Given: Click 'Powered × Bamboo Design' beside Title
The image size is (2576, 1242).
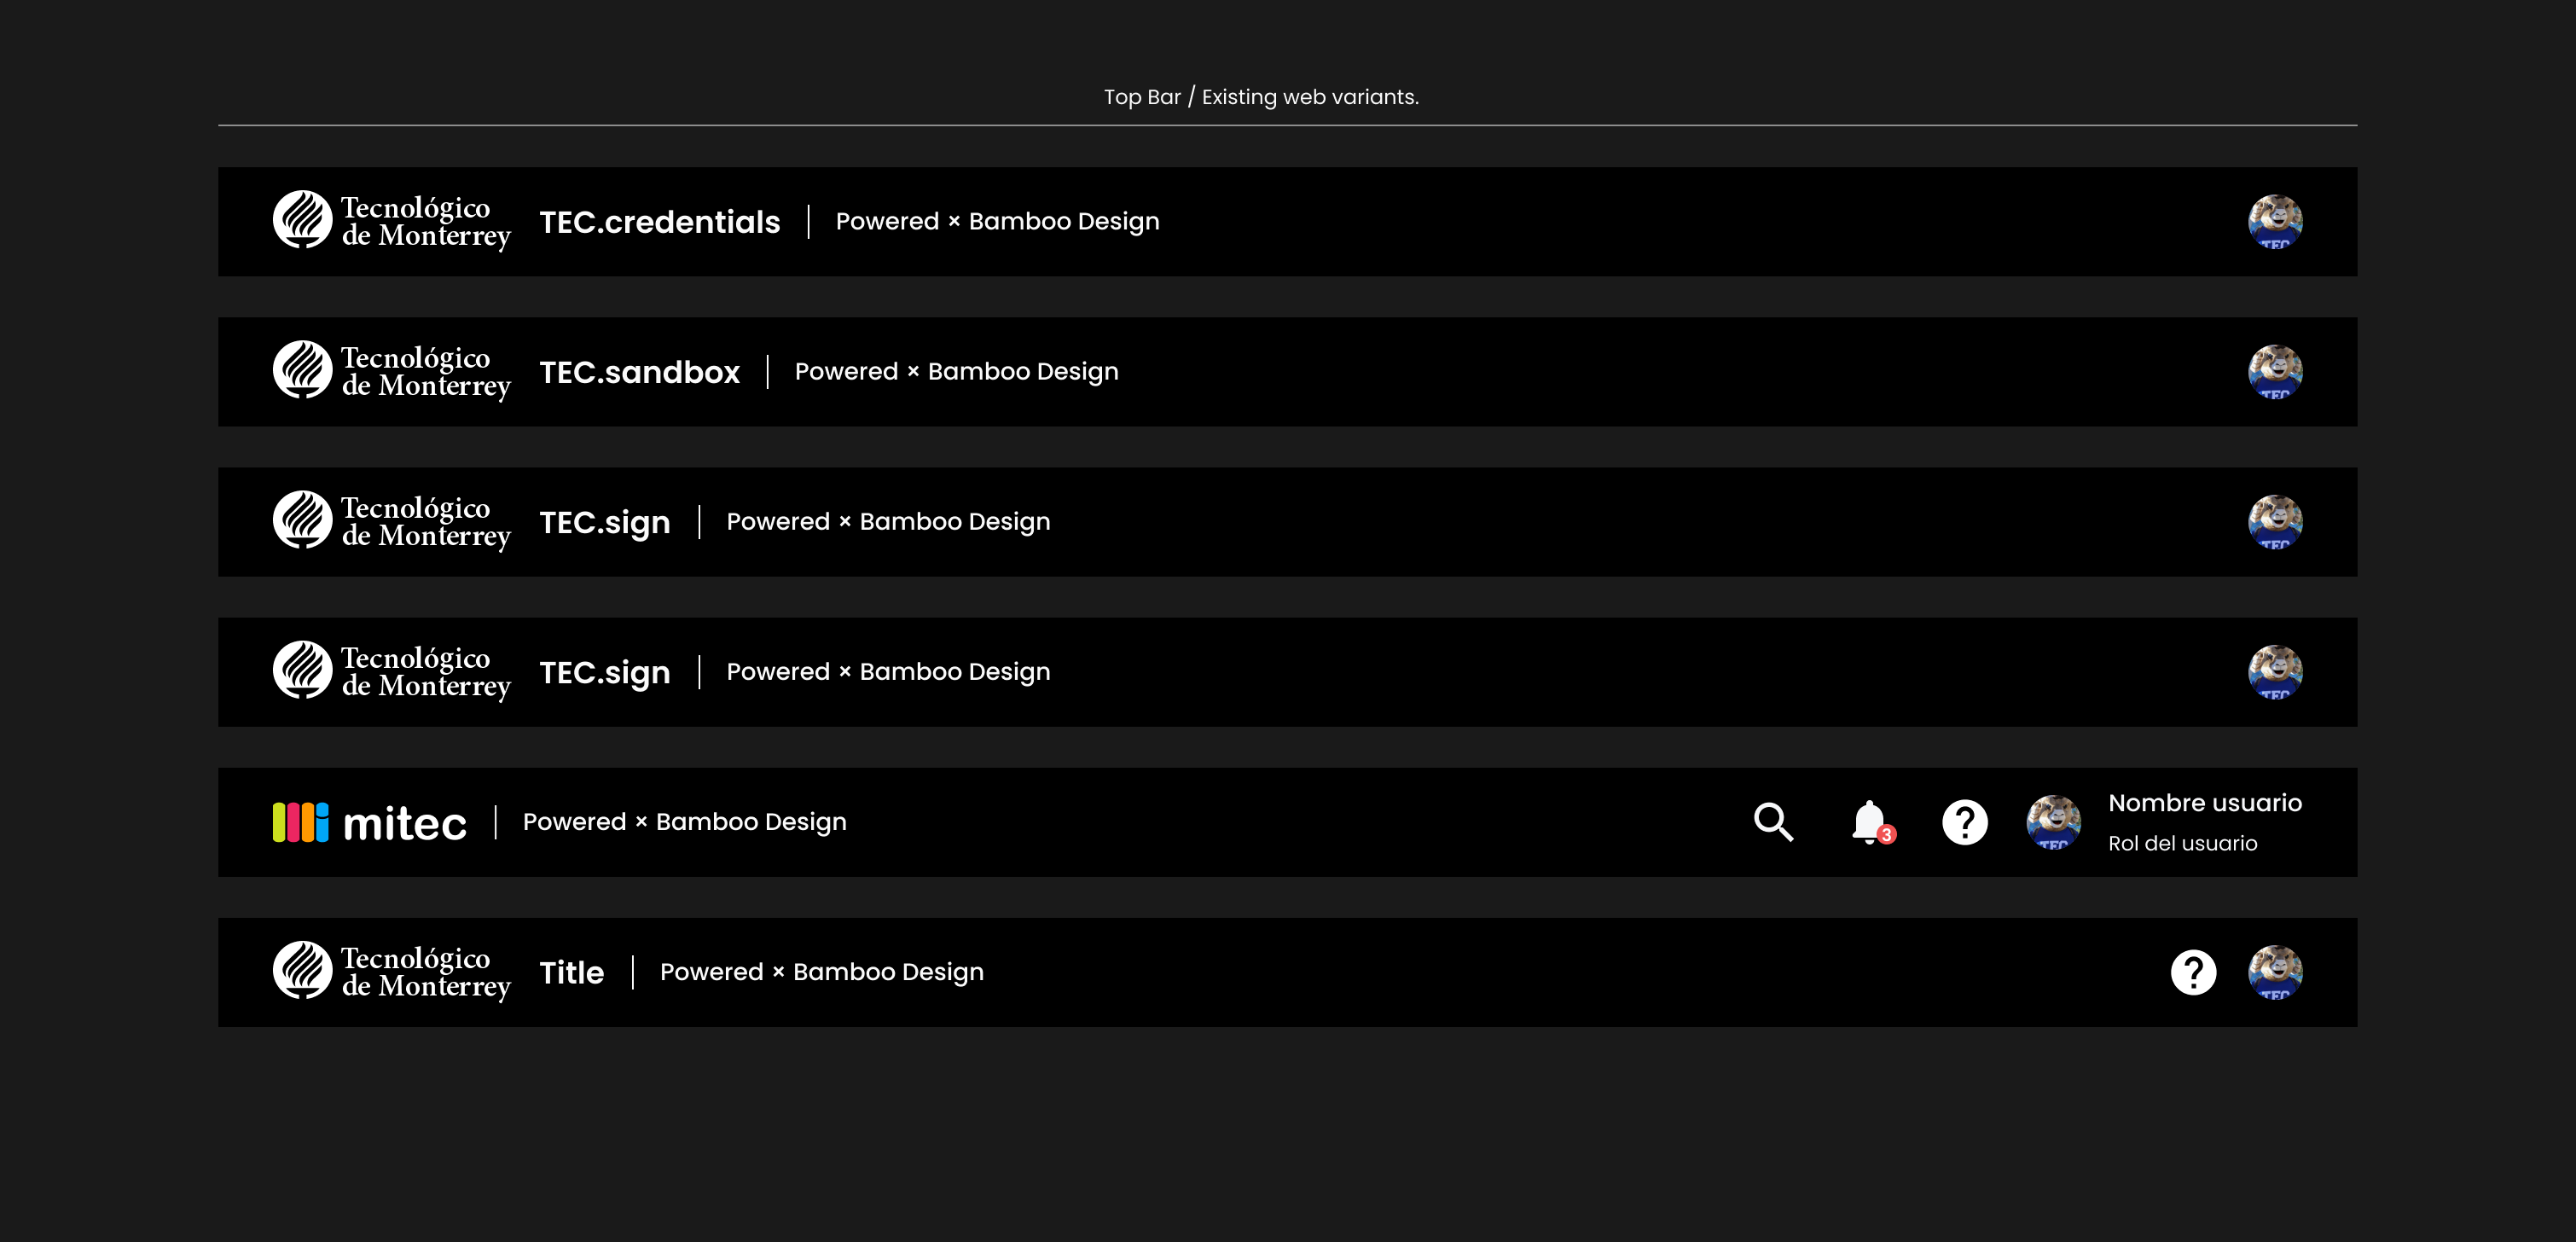Looking at the screenshot, I should [x=821, y=972].
